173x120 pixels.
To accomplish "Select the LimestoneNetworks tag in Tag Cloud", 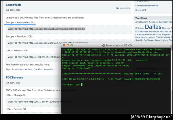I will tap(146, 34).
